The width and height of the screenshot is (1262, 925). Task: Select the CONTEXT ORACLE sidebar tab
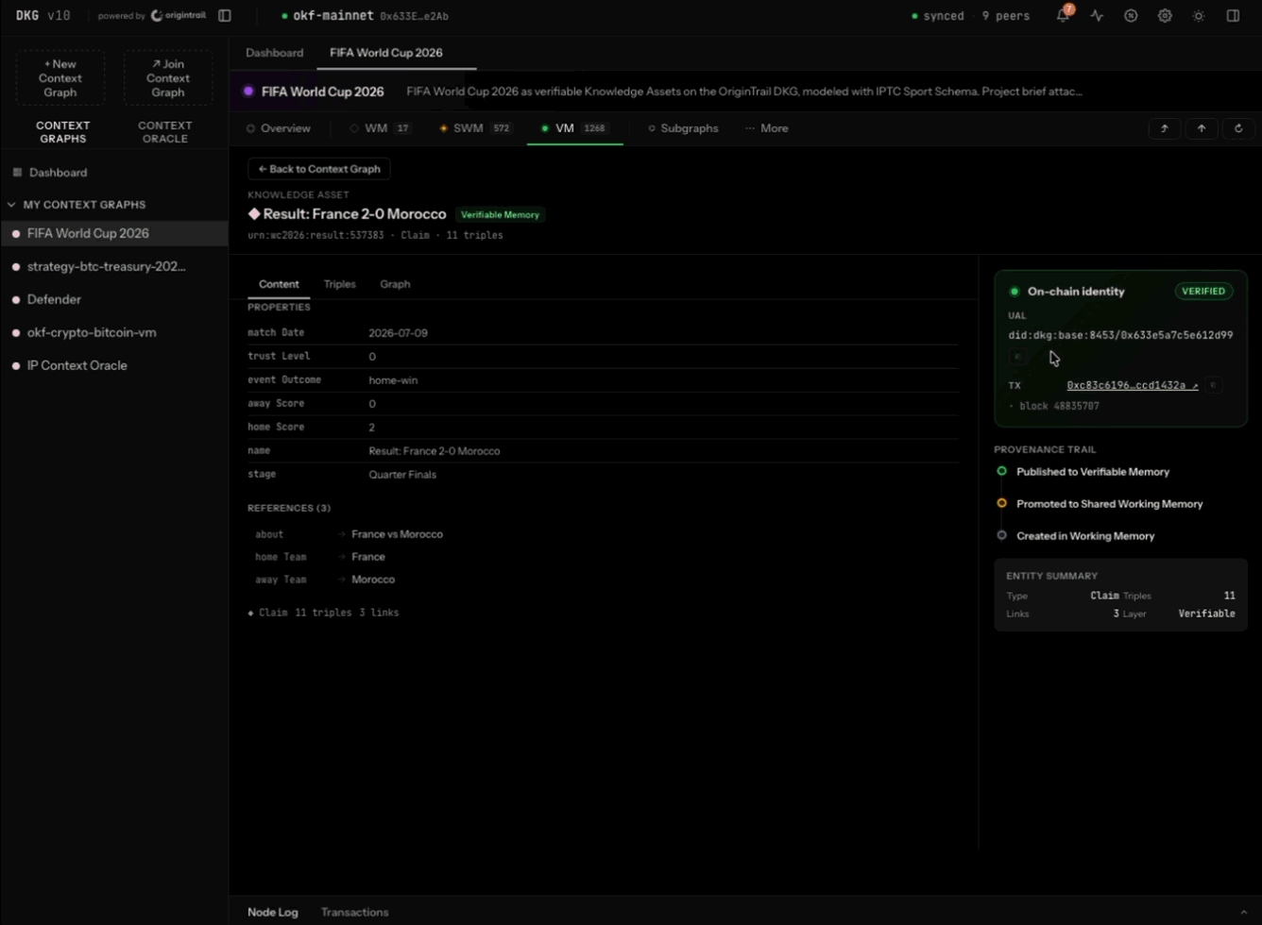[165, 132]
